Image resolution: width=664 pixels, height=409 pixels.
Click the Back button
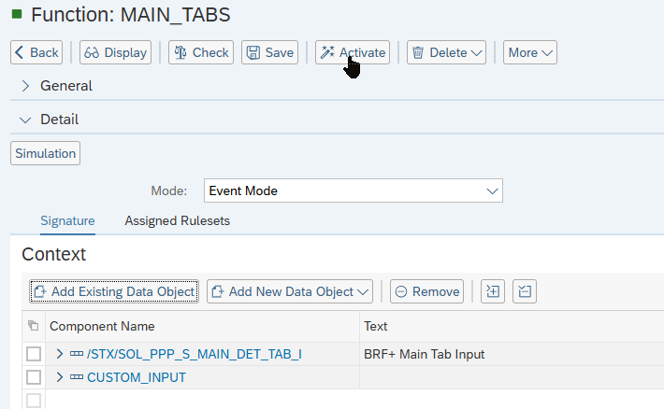click(36, 52)
